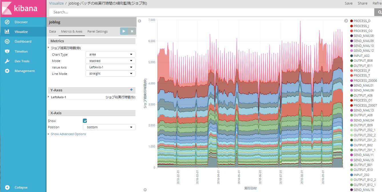
Task: Open the X-Axis Position dropdown
Action: click(109, 127)
